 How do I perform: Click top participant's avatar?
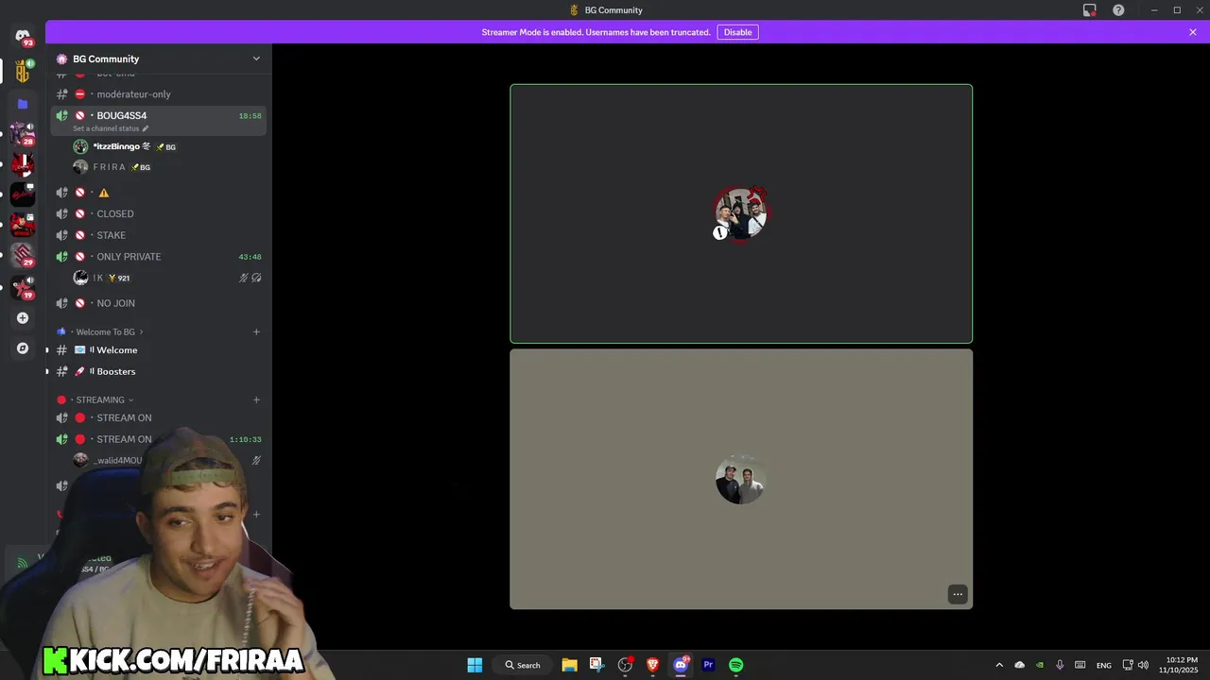[741, 213]
